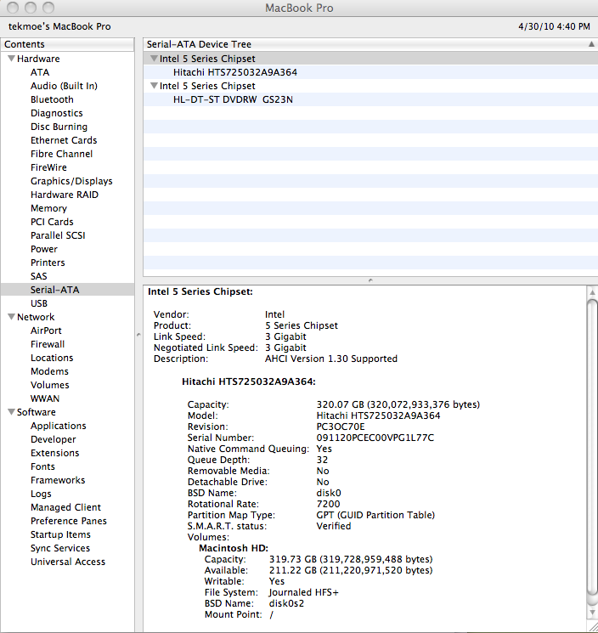The height and width of the screenshot is (633, 598).
Task: Select SAS in sidebar
Action: point(38,276)
